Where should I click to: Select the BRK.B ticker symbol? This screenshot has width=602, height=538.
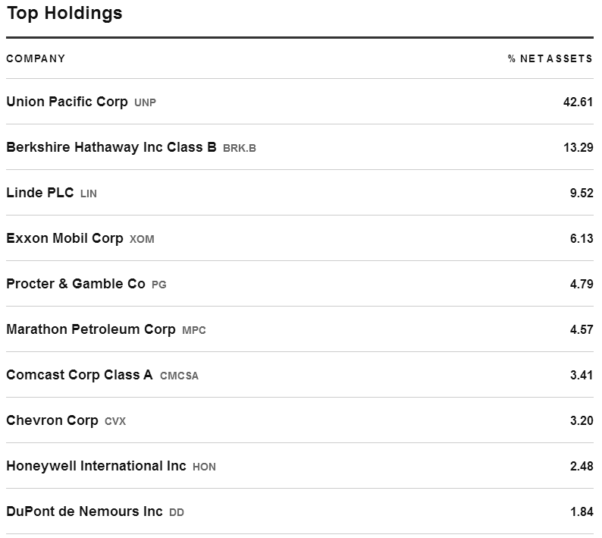pyautogui.click(x=239, y=148)
